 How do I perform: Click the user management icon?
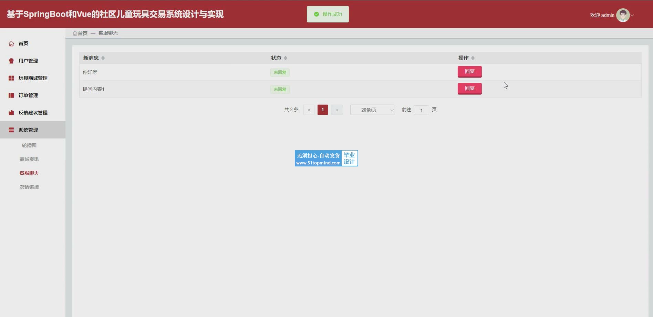click(x=11, y=61)
